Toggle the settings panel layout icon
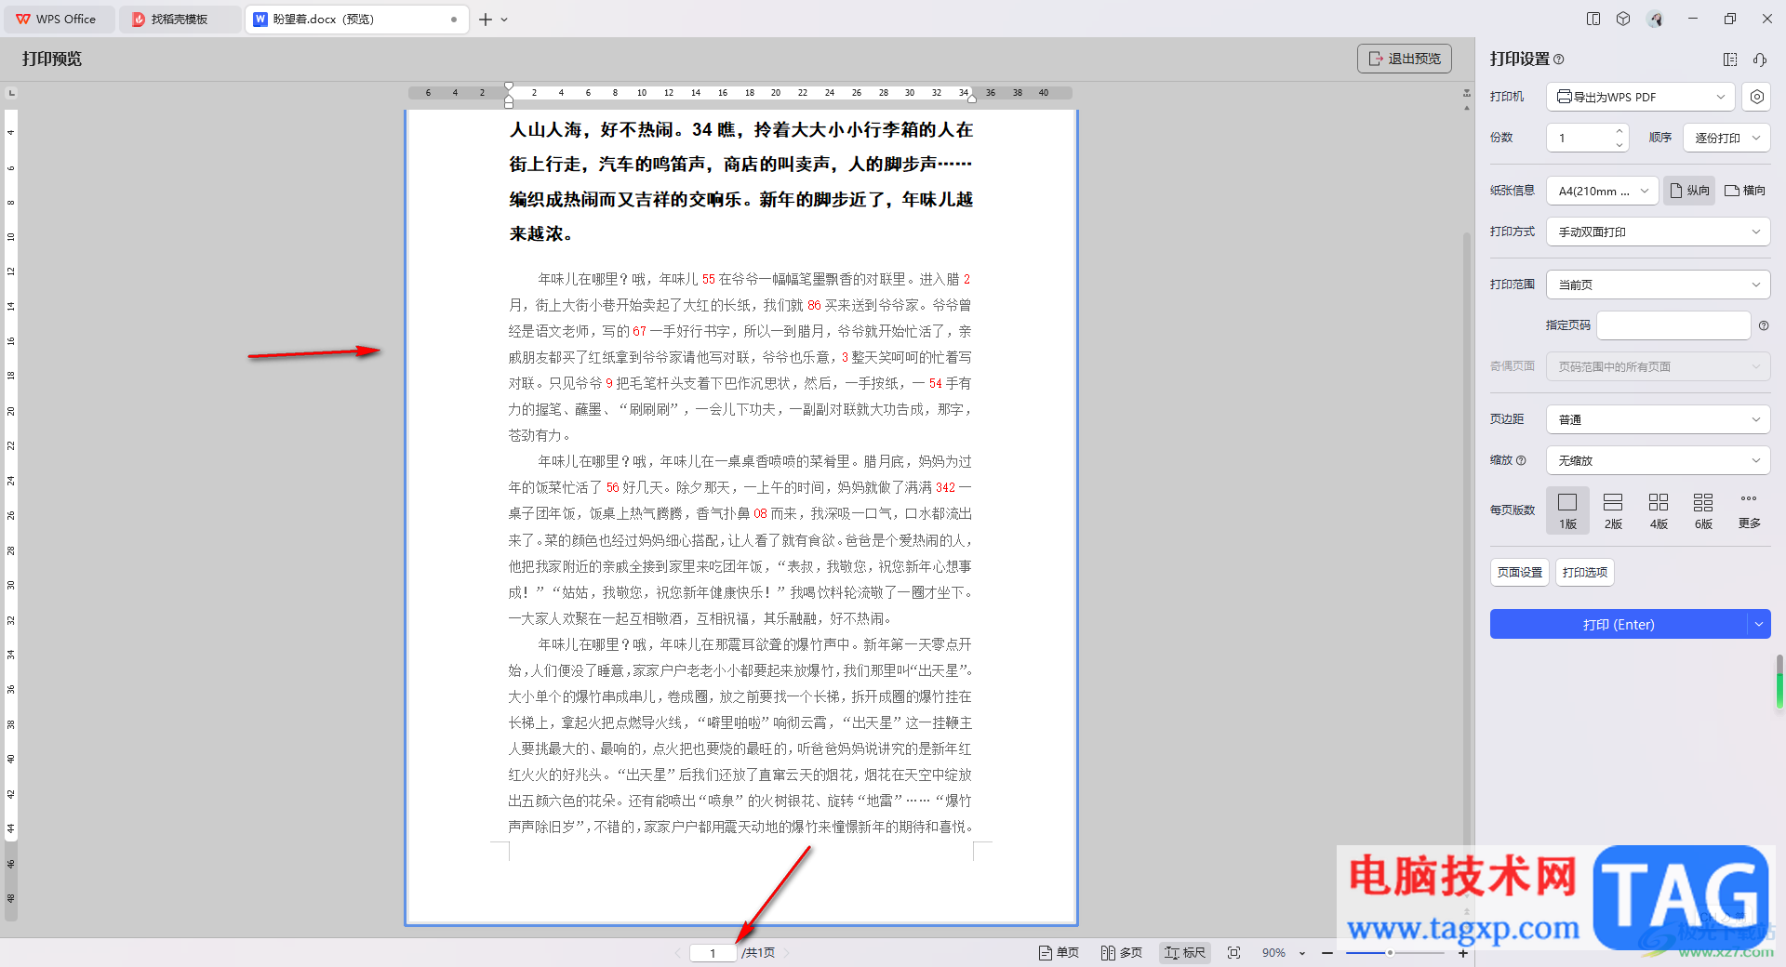 [x=1730, y=60]
